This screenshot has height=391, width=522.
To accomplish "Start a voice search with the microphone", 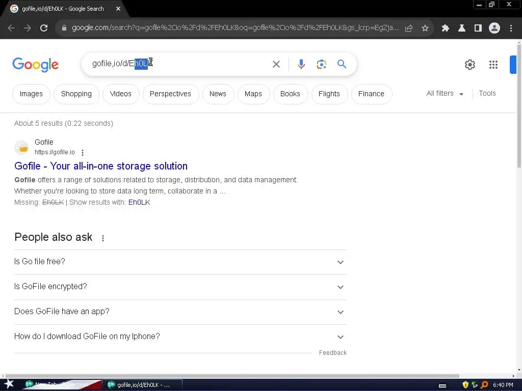I will point(301,64).
